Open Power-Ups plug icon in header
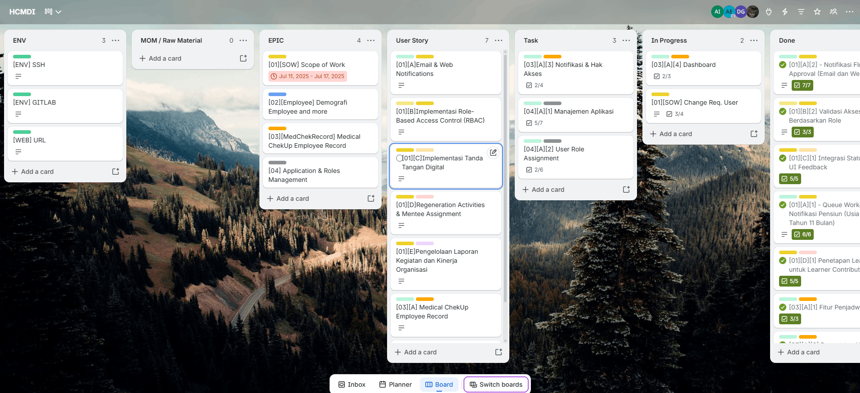 coord(769,12)
